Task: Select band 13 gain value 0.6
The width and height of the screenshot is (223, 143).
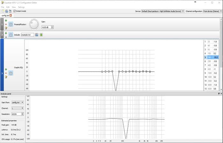Action: [216, 89]
